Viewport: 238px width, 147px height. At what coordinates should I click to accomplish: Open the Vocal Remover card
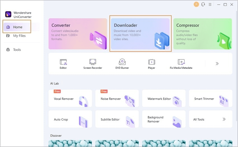70,98
